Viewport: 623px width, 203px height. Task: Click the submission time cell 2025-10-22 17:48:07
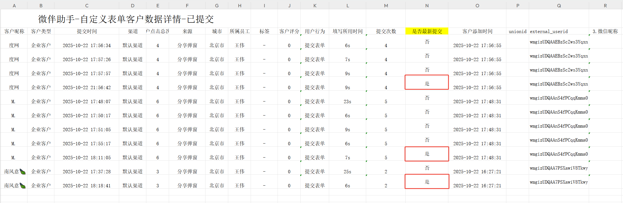[87, 101]
